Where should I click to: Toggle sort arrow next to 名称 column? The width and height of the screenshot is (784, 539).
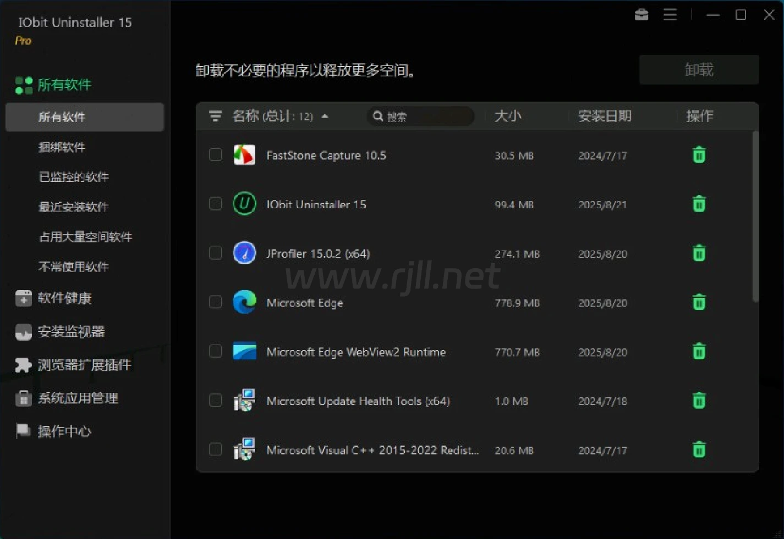(325, 116)
